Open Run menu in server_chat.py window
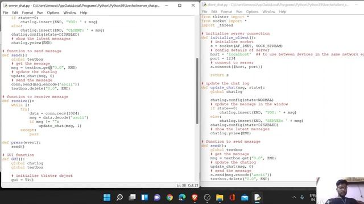This screenshot has width=364, height=204. coord(40,12)
